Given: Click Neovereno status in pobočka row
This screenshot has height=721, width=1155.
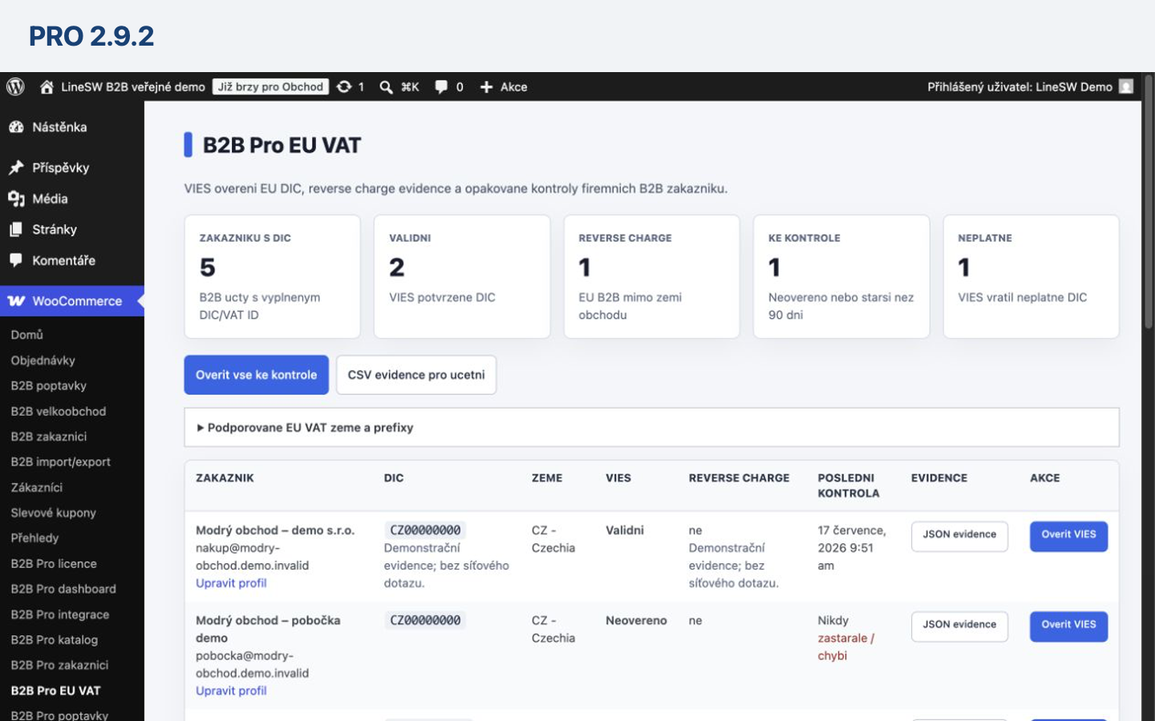Looking at the screenshot, I should (x=636, y=620).
